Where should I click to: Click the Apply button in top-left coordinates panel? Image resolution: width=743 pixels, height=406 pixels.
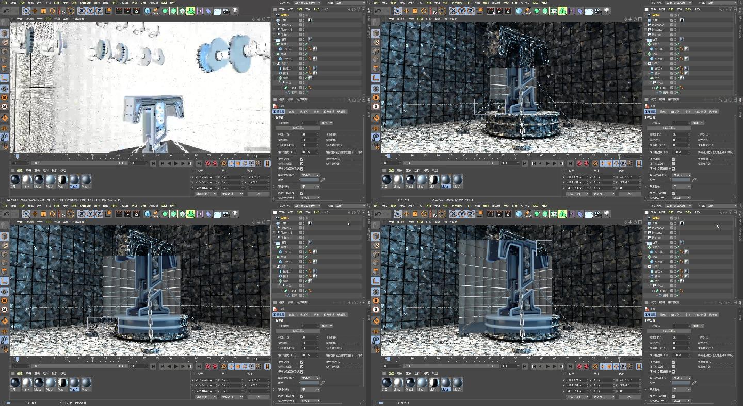[259, 194]
